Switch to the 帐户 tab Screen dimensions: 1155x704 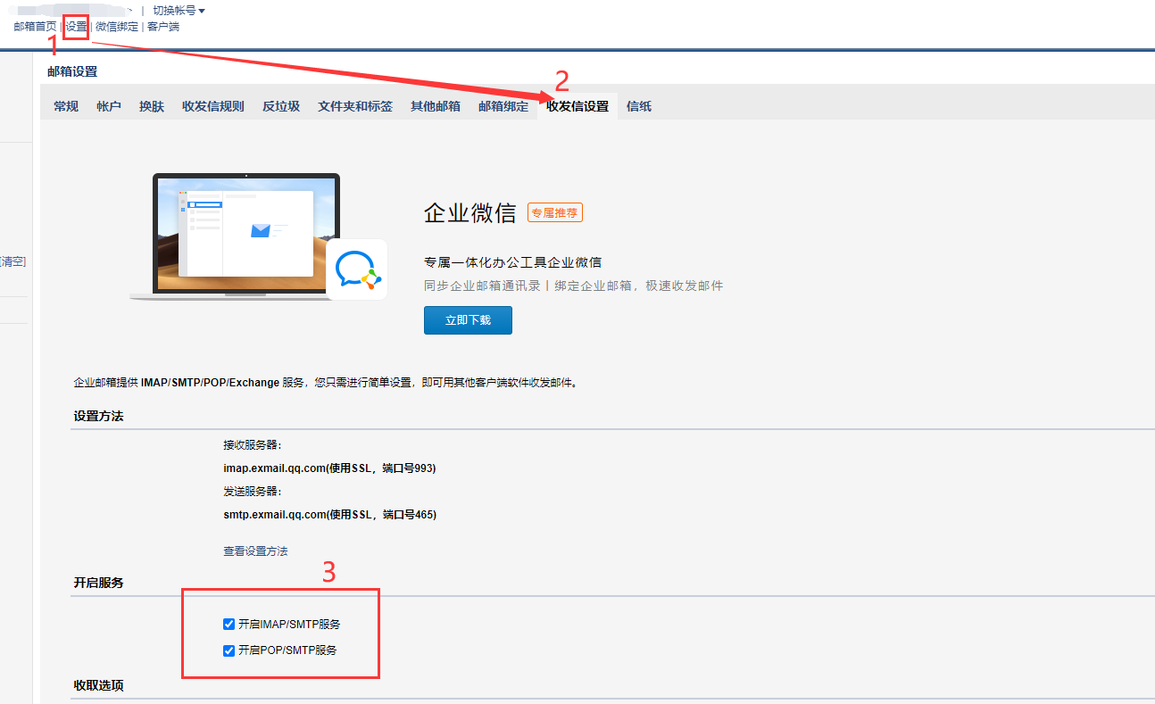coord(109,106)
